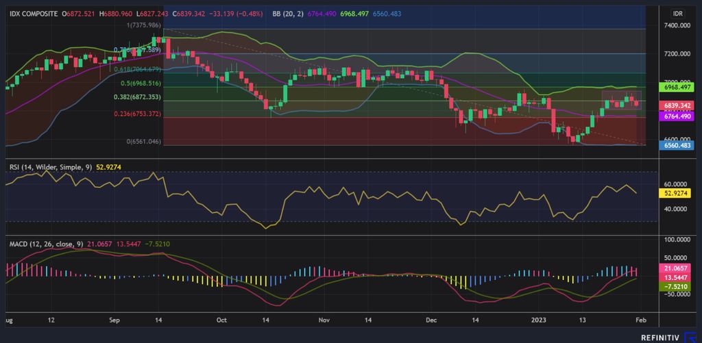This screenshot has height=343, width=702.
Task: Select the close C6839.342 value in header
Action: (x=189, y=14)
